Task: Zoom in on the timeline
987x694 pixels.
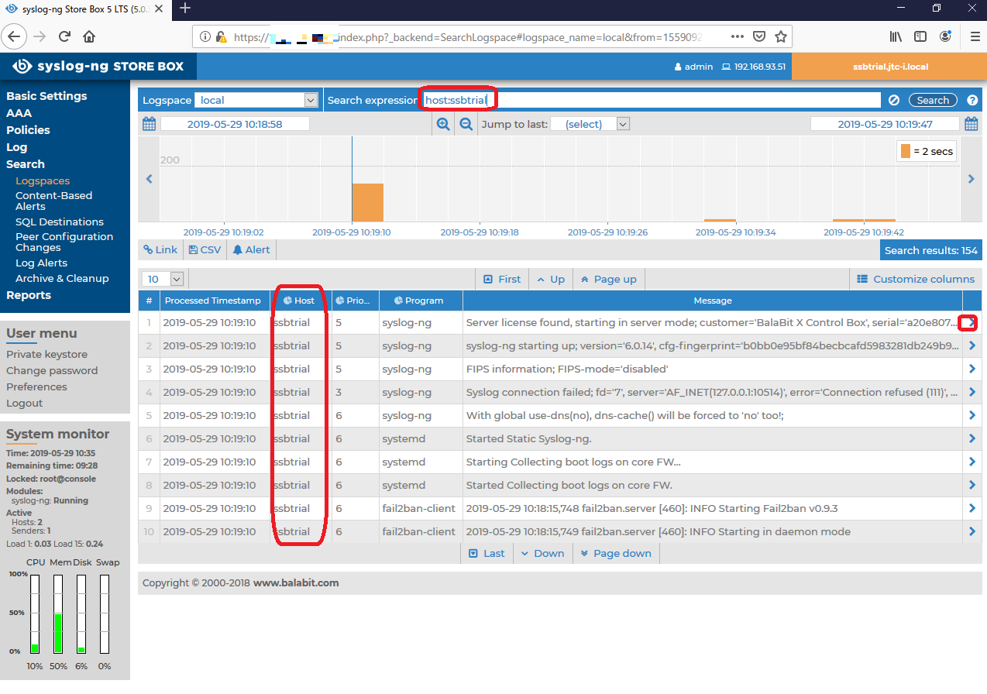Action: point(443,124)
